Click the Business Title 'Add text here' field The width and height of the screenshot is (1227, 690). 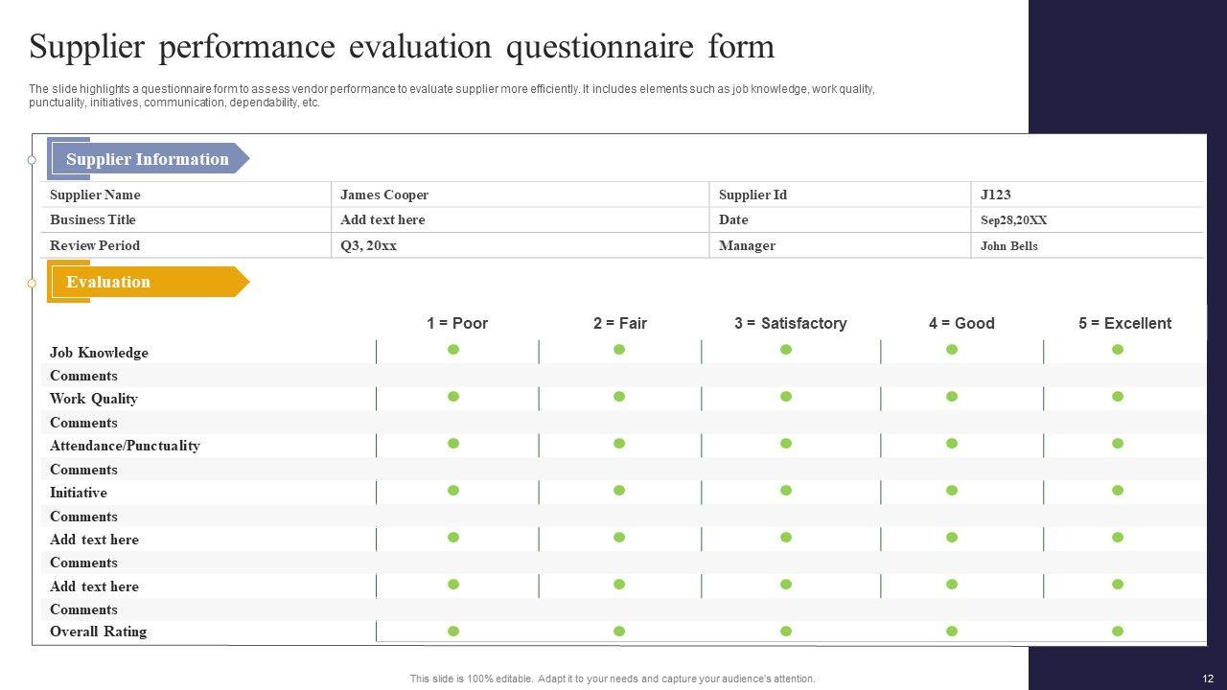pos(382,219)
